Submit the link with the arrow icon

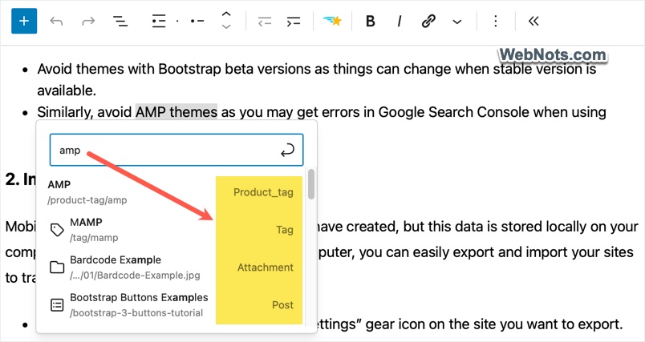tap(287, 151)
